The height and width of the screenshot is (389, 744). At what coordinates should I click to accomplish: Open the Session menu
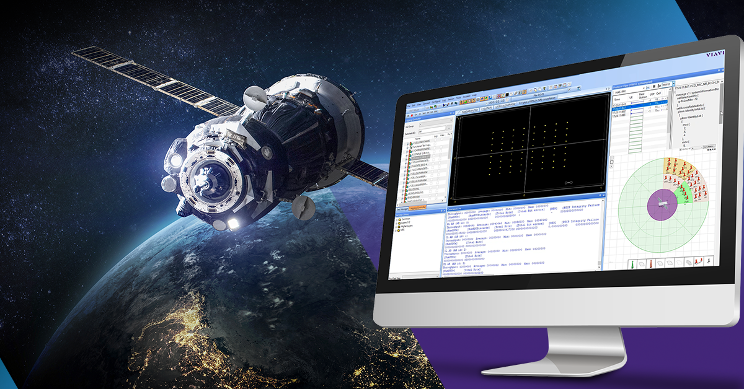point(451,99)
